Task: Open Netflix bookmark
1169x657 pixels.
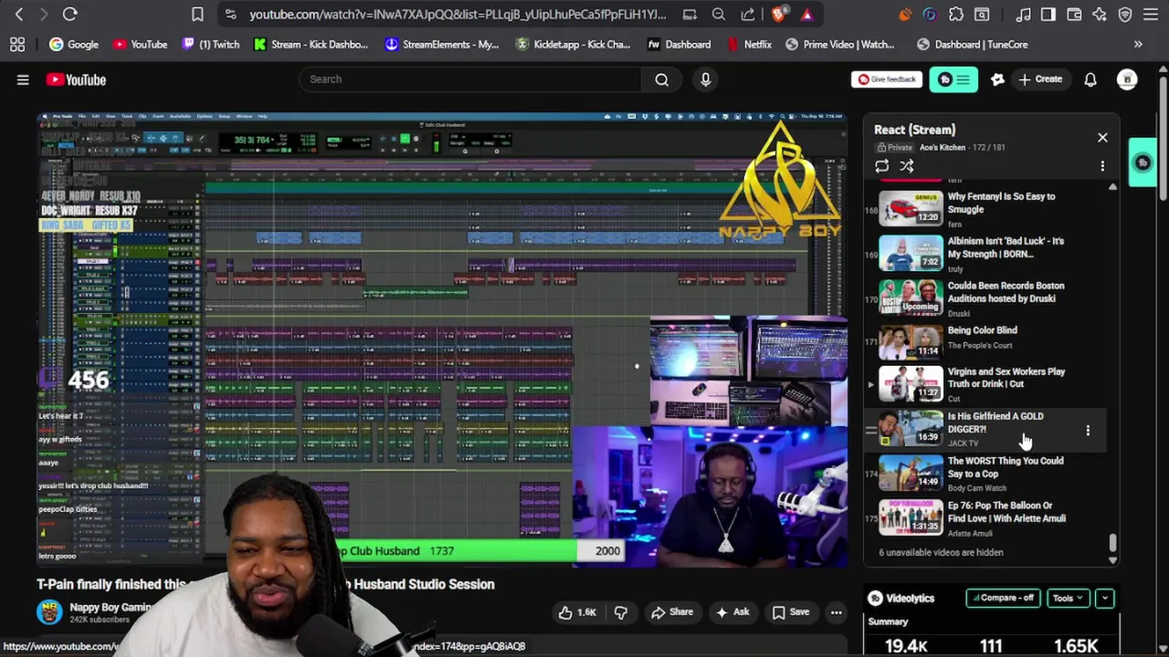Action: pyautogui.click(x=750, y=44)
